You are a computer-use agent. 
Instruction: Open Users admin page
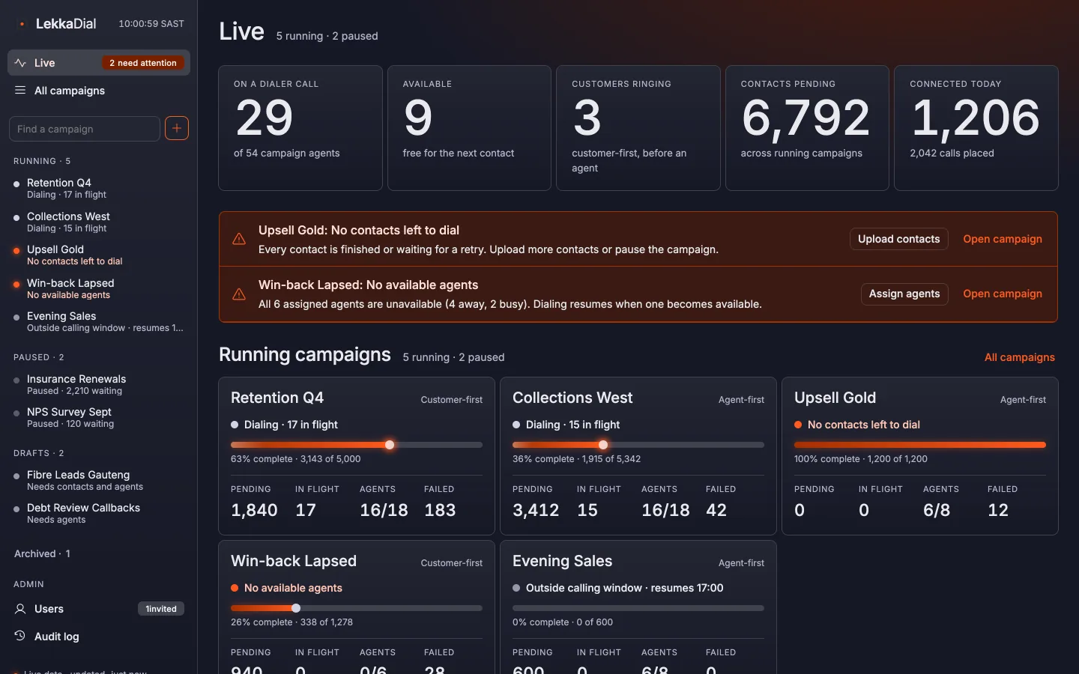pyautogui.click(x=99, y=609)
